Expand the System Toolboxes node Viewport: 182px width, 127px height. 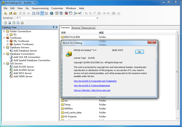pyautogui.click(x=8, y=44)
